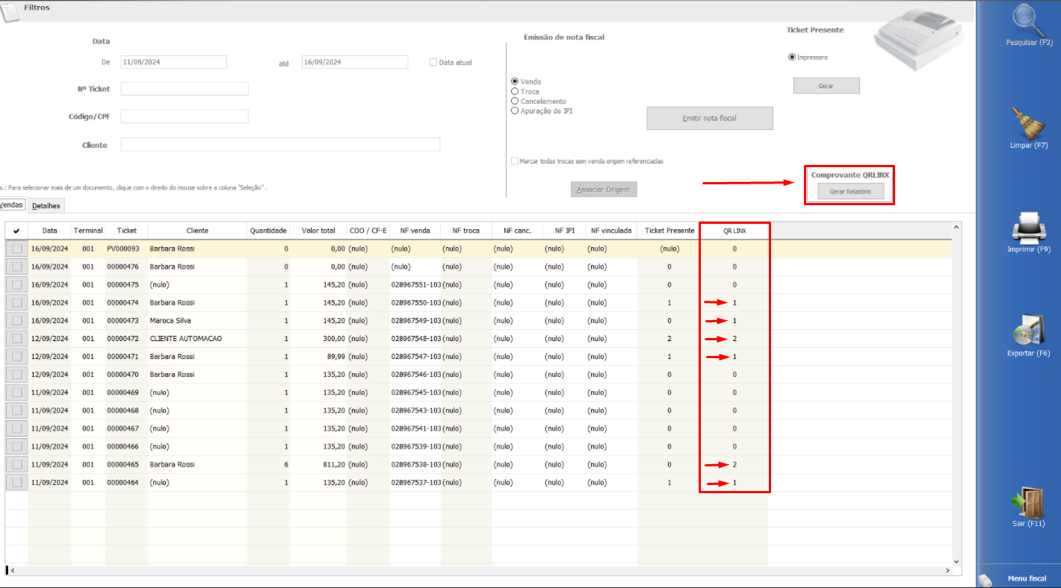Click the 89,99 total value cell

pos(318,356)
